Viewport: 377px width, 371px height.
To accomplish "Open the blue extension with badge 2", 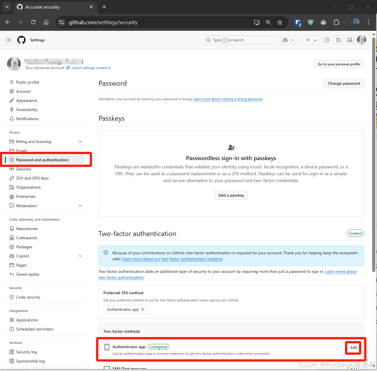I will coord(298,23).
